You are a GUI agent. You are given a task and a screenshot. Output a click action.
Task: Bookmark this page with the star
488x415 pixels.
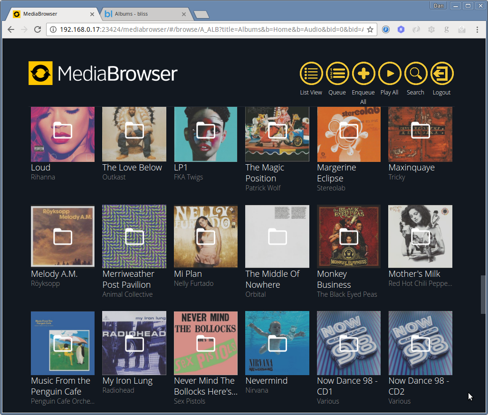(370, 29)
